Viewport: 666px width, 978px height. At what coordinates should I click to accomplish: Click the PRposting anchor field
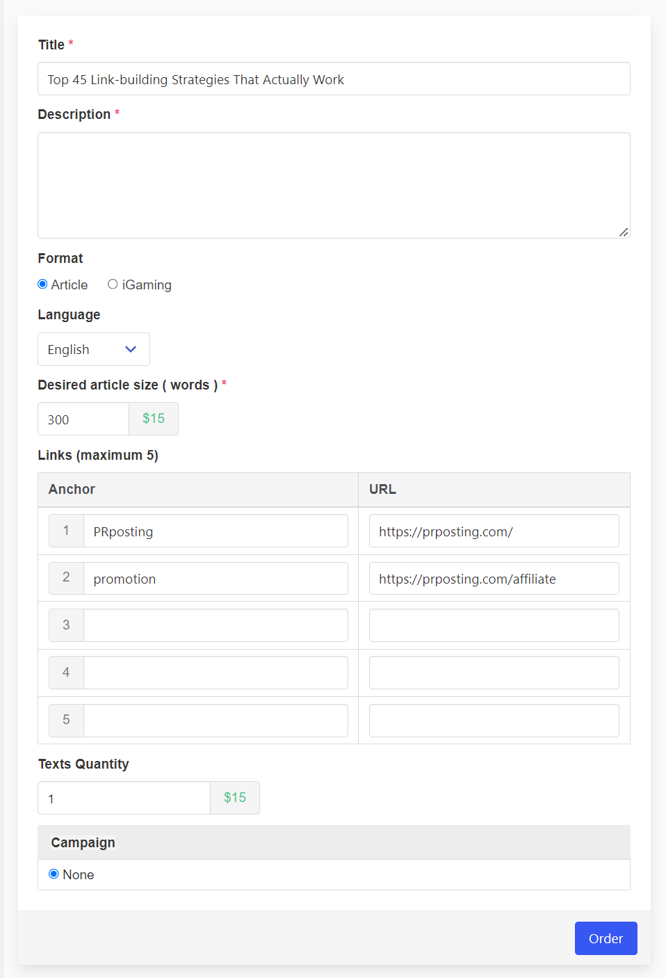216,531
